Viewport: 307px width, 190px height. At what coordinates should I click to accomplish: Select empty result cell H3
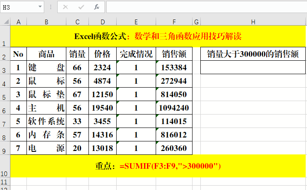pyautogui.click(x=253, y=67)
